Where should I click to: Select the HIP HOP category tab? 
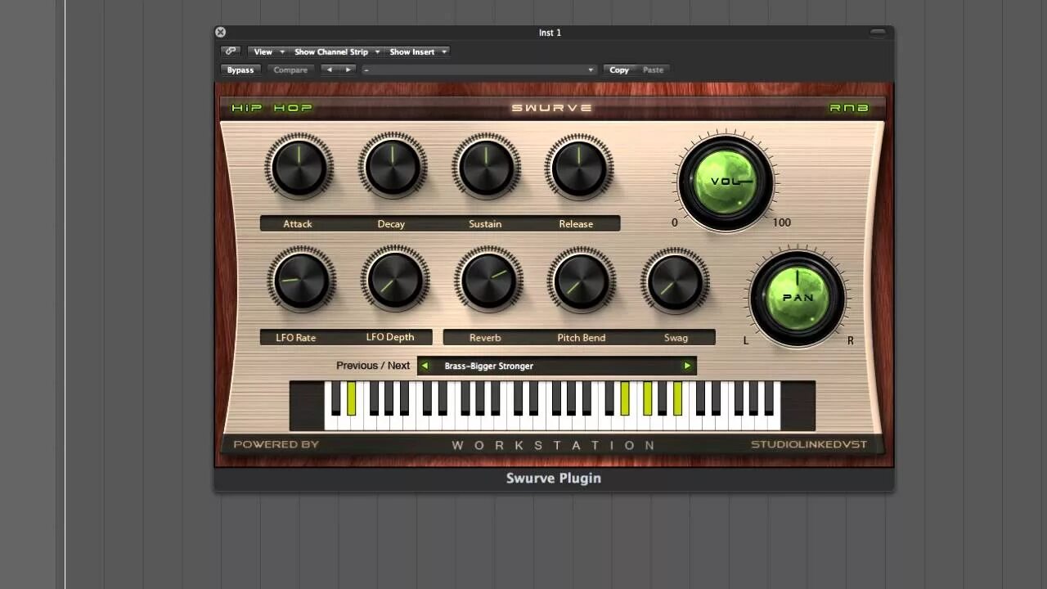tap(272, 108)
